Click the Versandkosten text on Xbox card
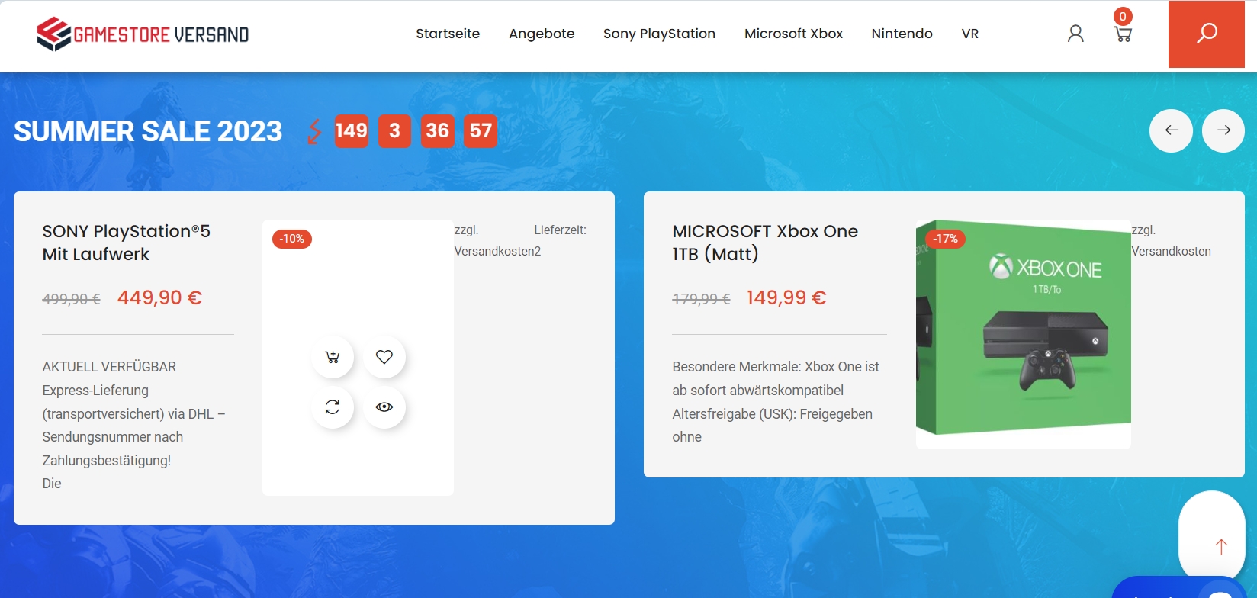 tap(1171, 251)
